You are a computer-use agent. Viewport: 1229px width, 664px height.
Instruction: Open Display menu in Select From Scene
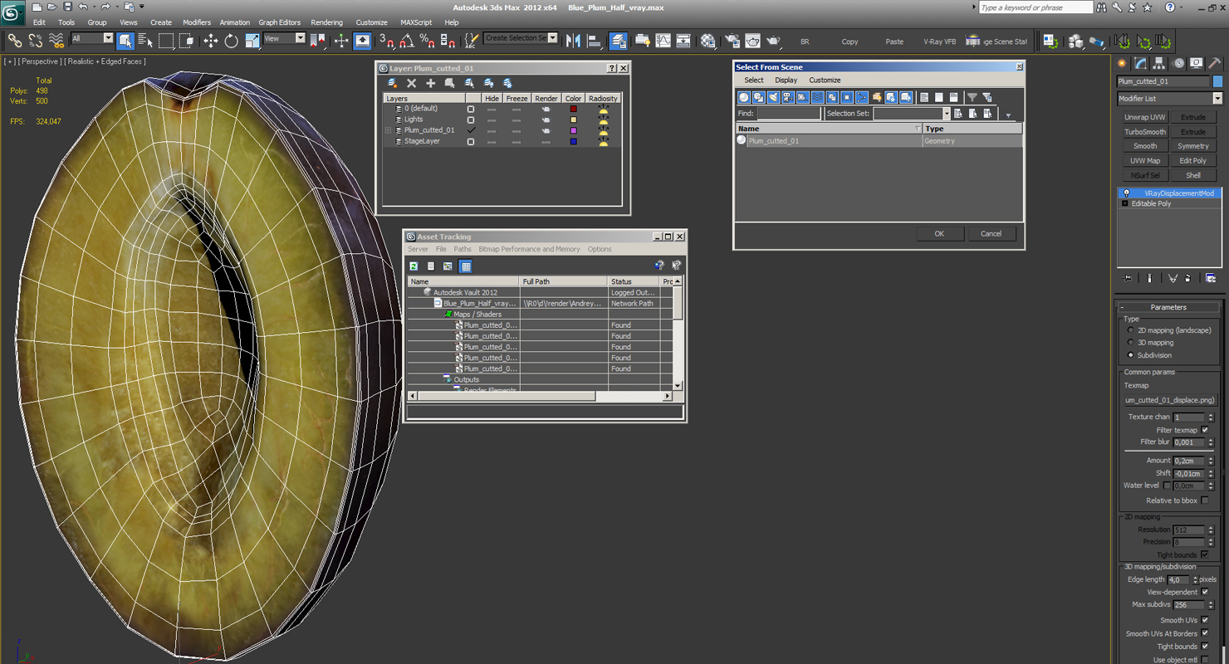786,81
